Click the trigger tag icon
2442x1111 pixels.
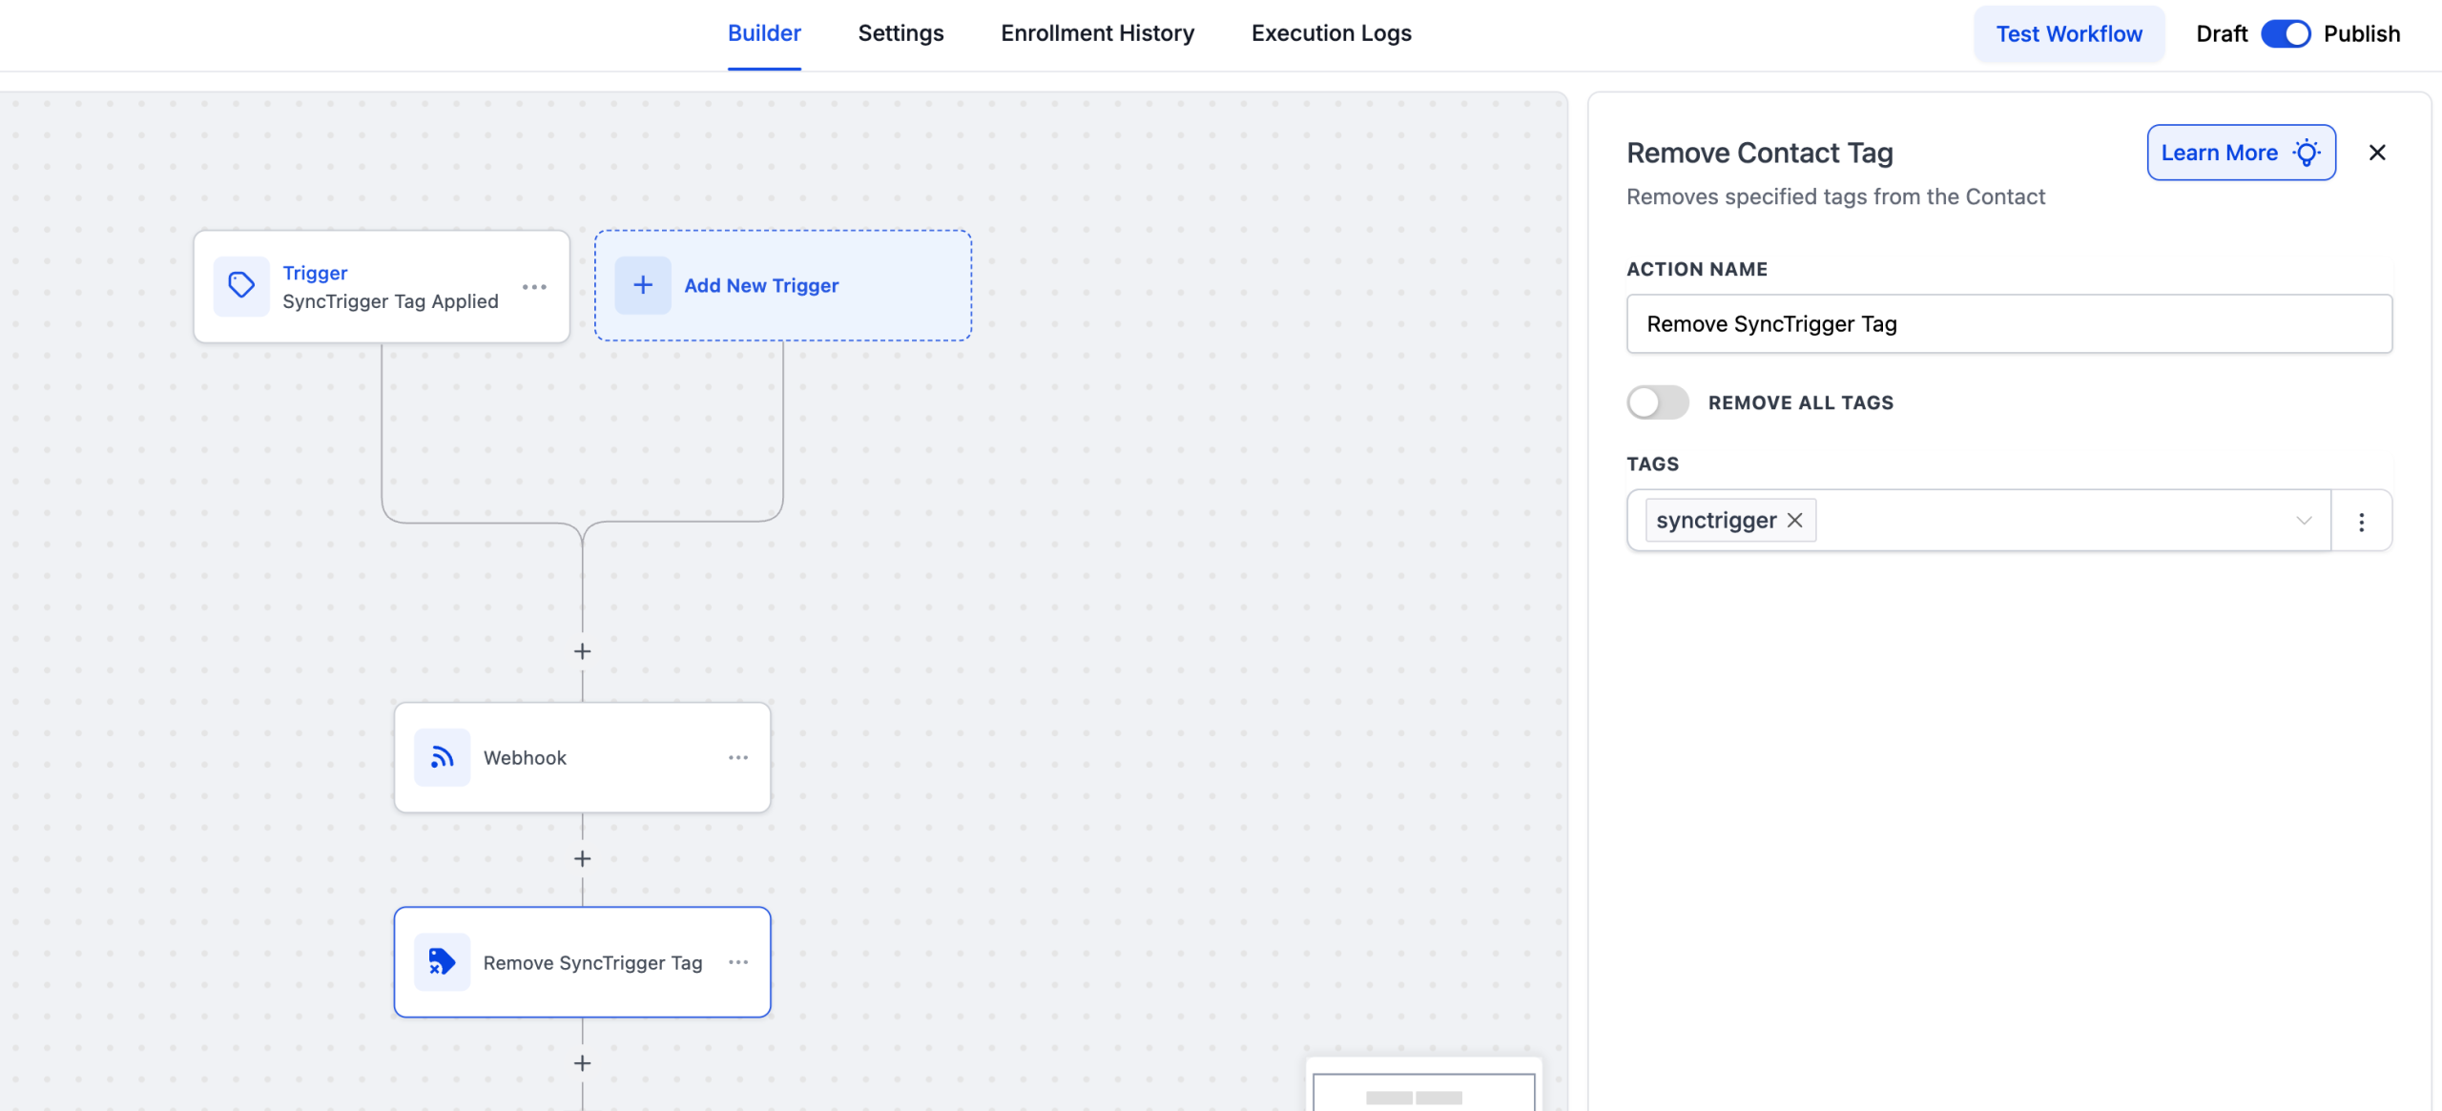click(241, 285)
